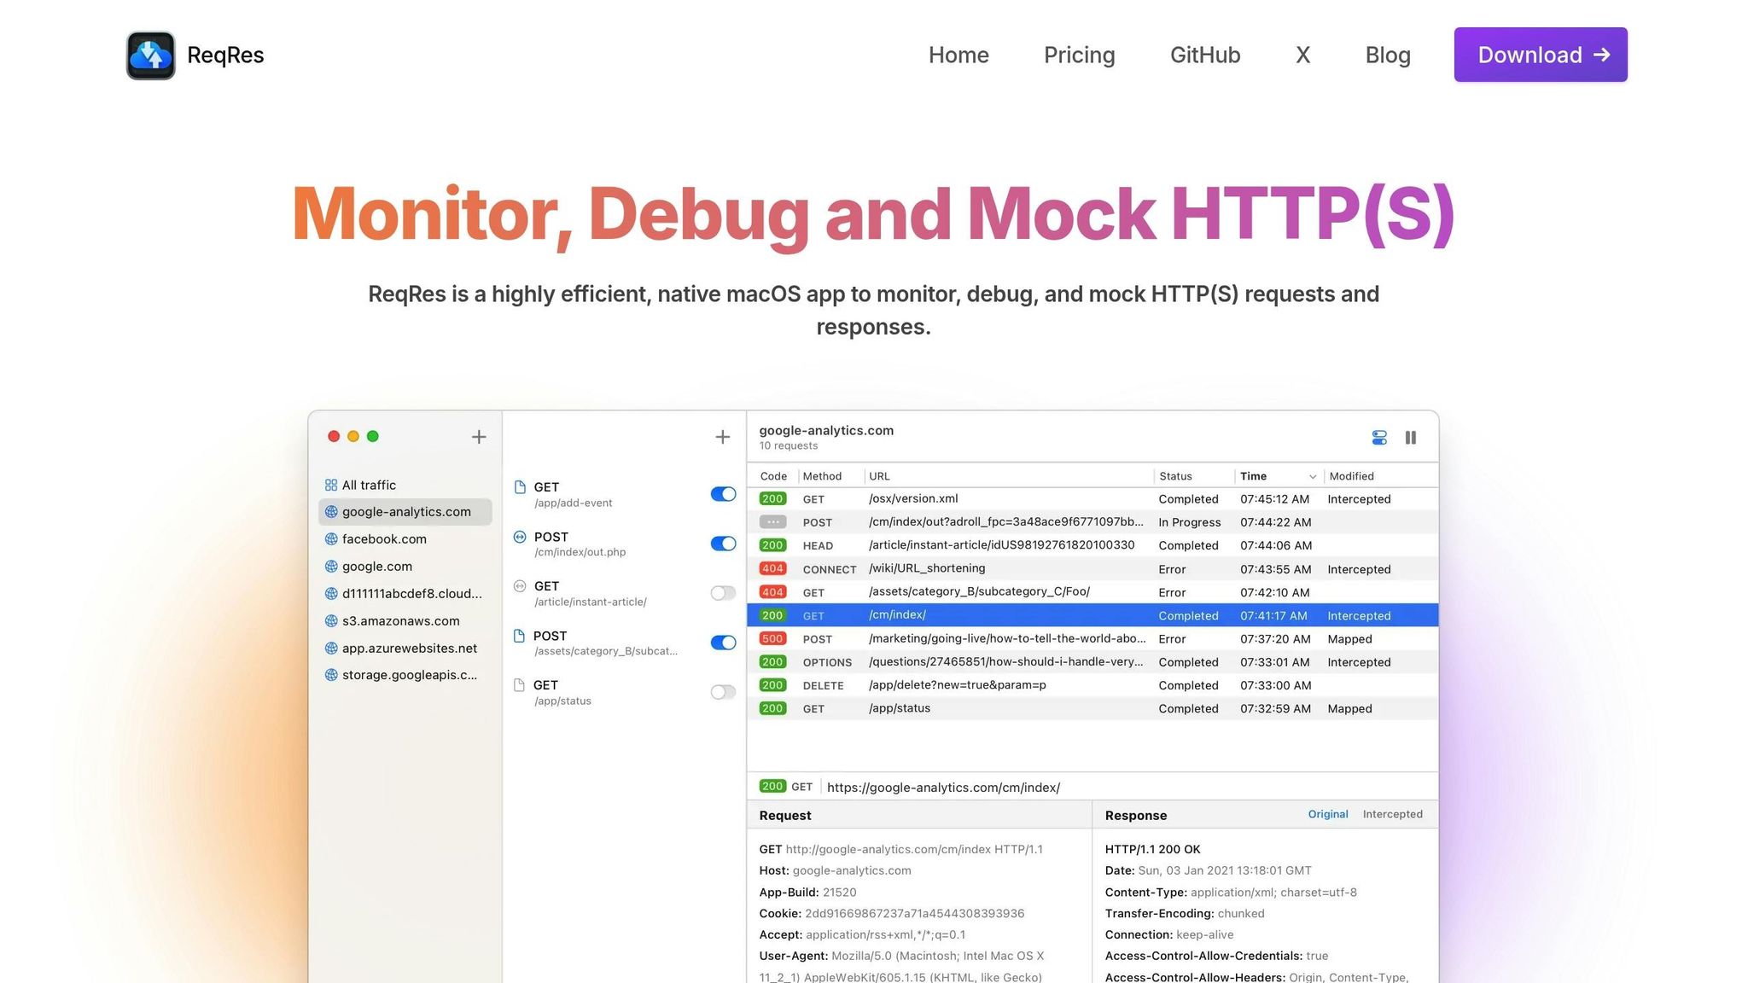The height and width of the screenshot is (983, 1748).
Task: Select s3.amazonaws.com in the sidebar
Action: [400, 621]
